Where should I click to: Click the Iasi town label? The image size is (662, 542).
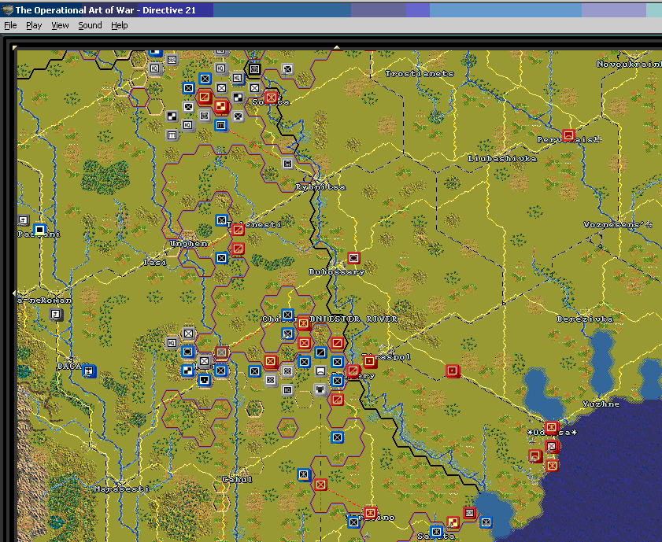coord(155,263)
